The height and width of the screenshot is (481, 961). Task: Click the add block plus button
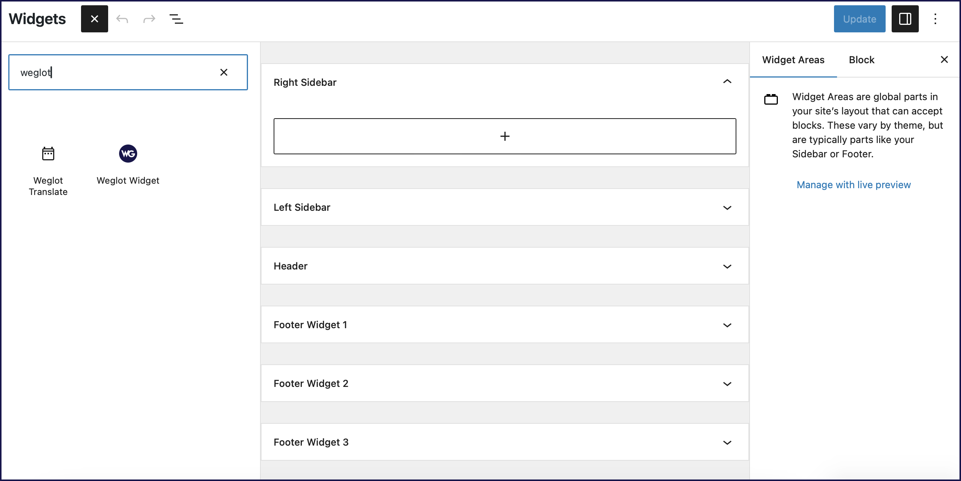click(504, 136)
